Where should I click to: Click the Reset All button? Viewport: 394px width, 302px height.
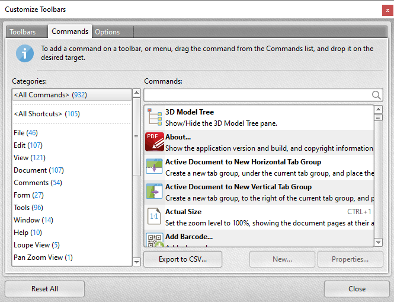(x=44, y=289)
